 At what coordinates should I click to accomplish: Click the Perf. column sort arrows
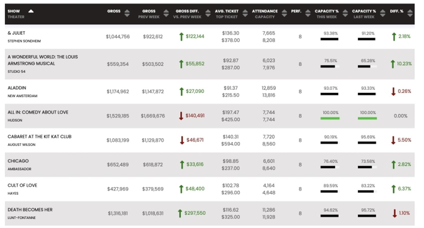tap(308, 14)
